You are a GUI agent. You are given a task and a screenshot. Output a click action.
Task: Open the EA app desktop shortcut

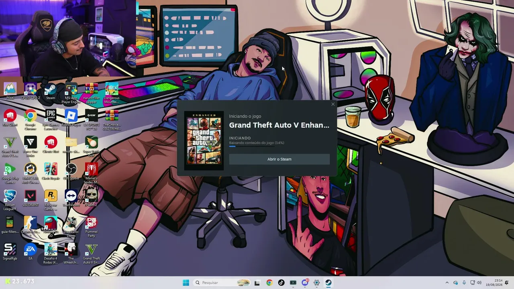pos(30,252)
